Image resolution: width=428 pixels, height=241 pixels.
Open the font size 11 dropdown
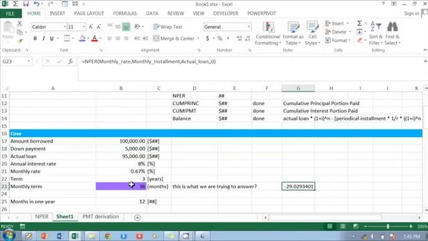pyautogui.click(x=84, y=27)
